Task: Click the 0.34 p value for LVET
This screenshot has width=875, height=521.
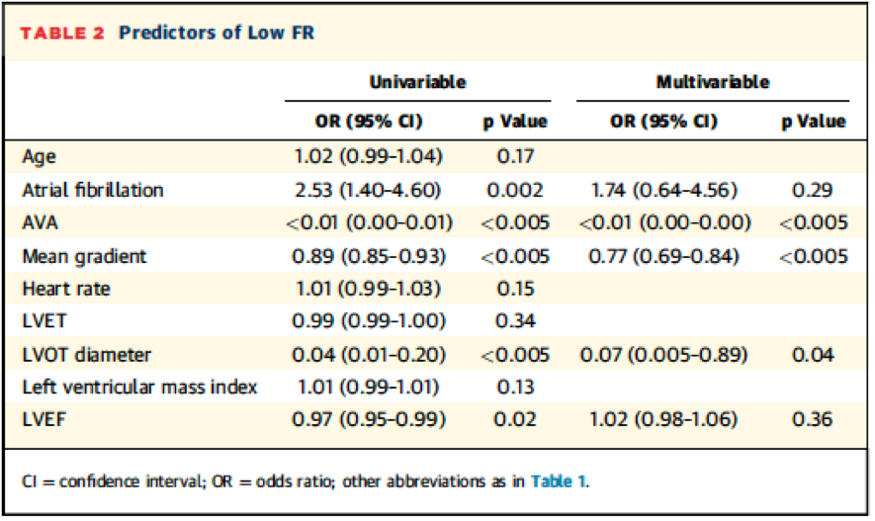Action: pos(514,321)
